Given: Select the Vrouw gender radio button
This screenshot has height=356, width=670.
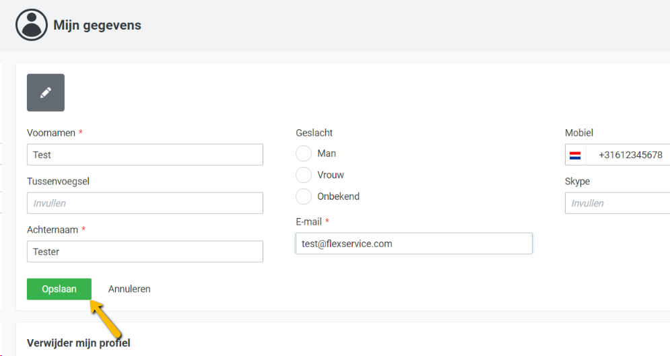Looking at the screenshot, I should (304, 175).
